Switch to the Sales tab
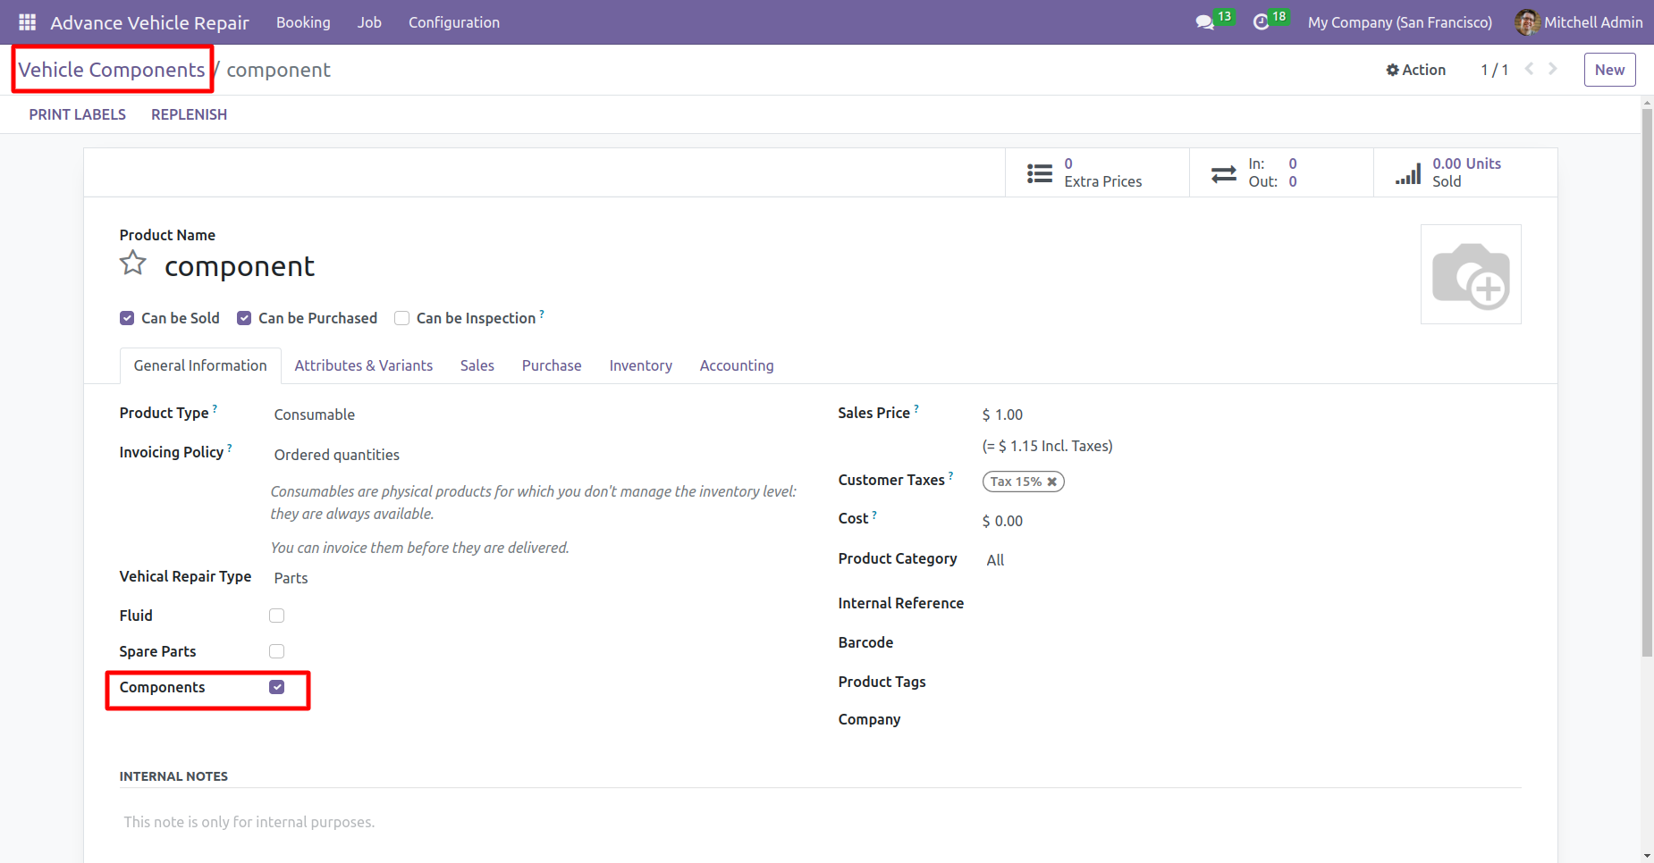The width and height of the screenshot is (1654, 863). point(477,365)
